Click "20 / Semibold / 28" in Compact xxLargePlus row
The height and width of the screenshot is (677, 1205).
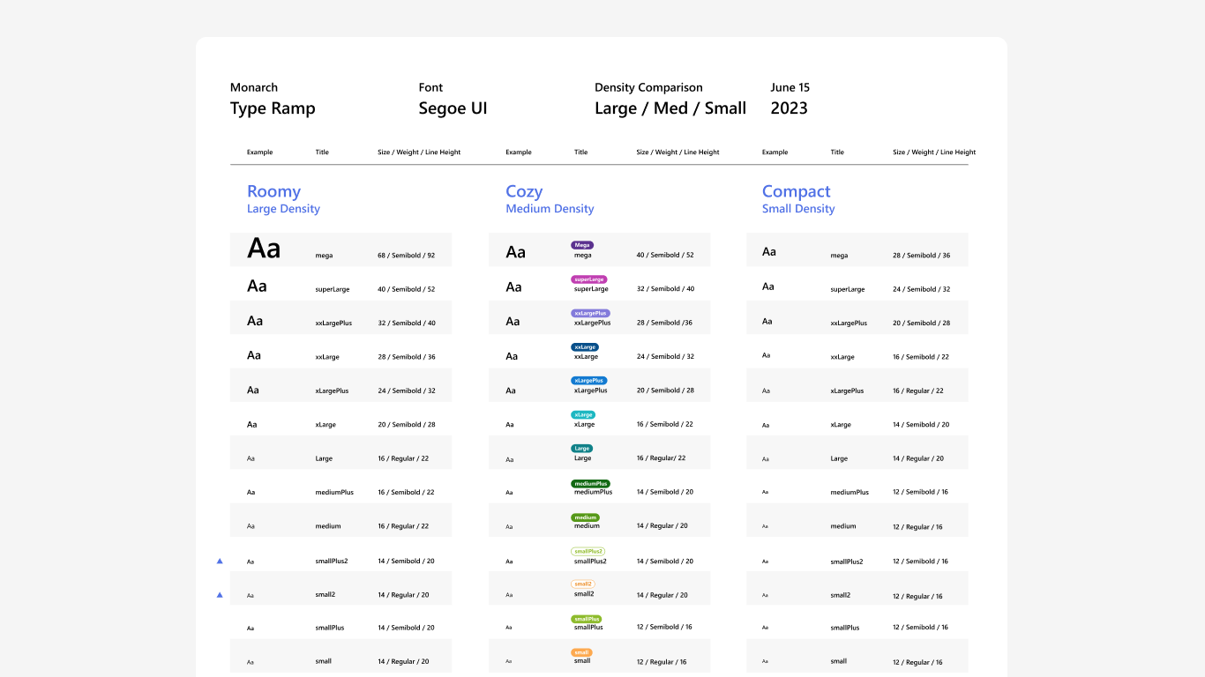click(x=922, y=324)
